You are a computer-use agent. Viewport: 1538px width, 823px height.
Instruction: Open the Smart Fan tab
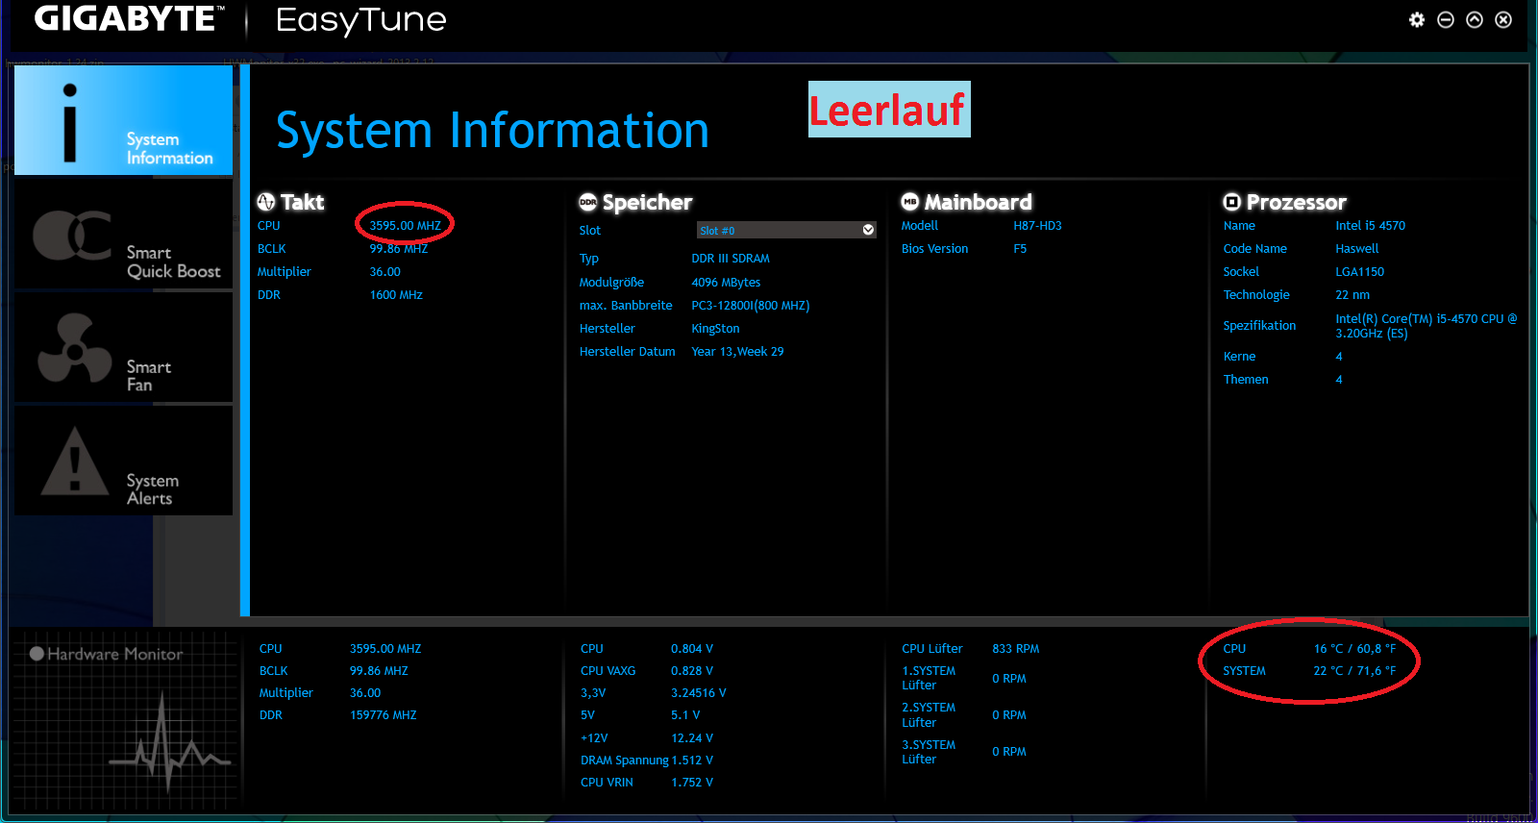pyautogui.click(x=123, y=348)
